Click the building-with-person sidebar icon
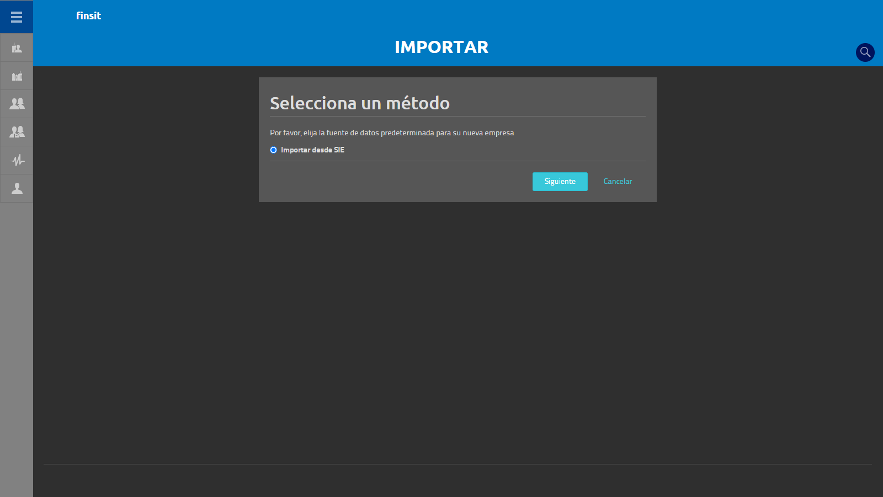 [17, 48]
